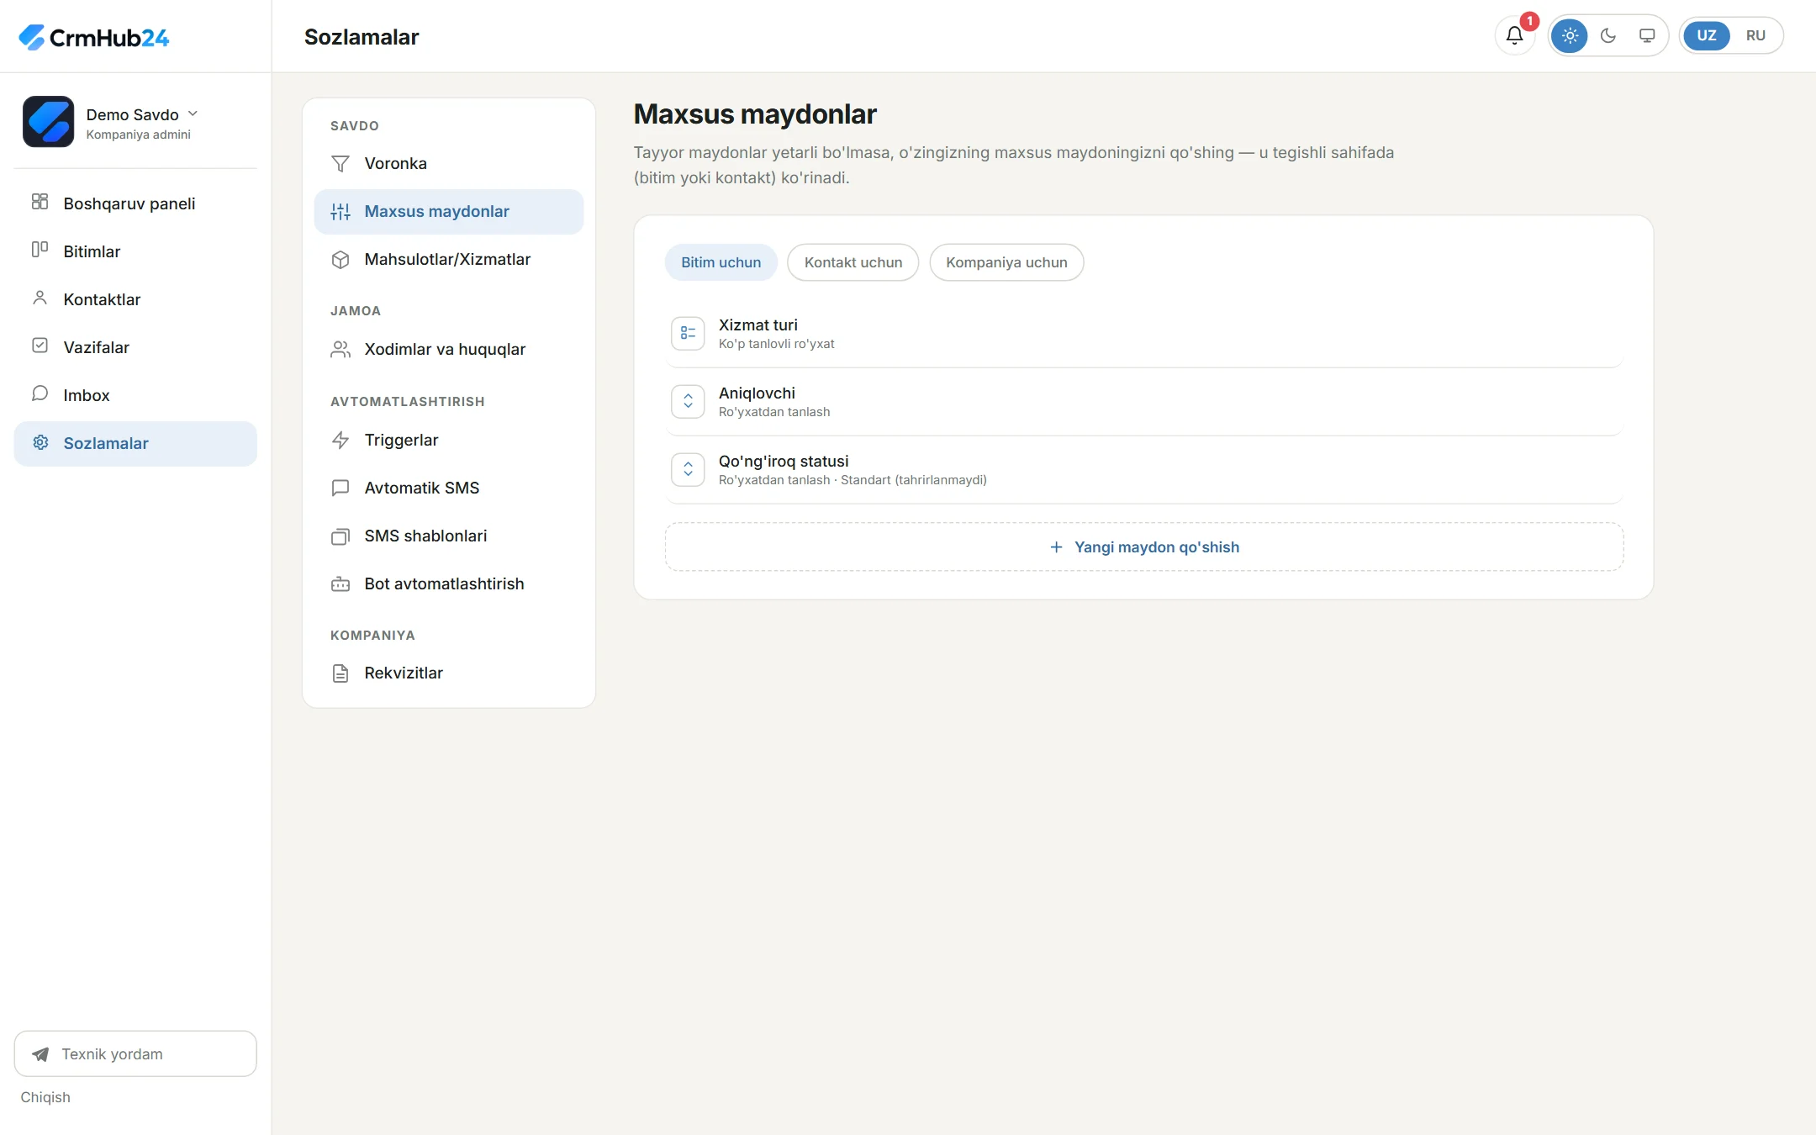Select the Bitim uchun tab

721,262
